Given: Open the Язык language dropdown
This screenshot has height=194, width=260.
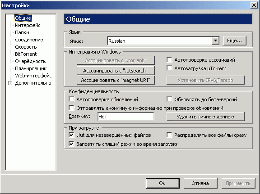Looking at the screenshot, I should 215,41.
